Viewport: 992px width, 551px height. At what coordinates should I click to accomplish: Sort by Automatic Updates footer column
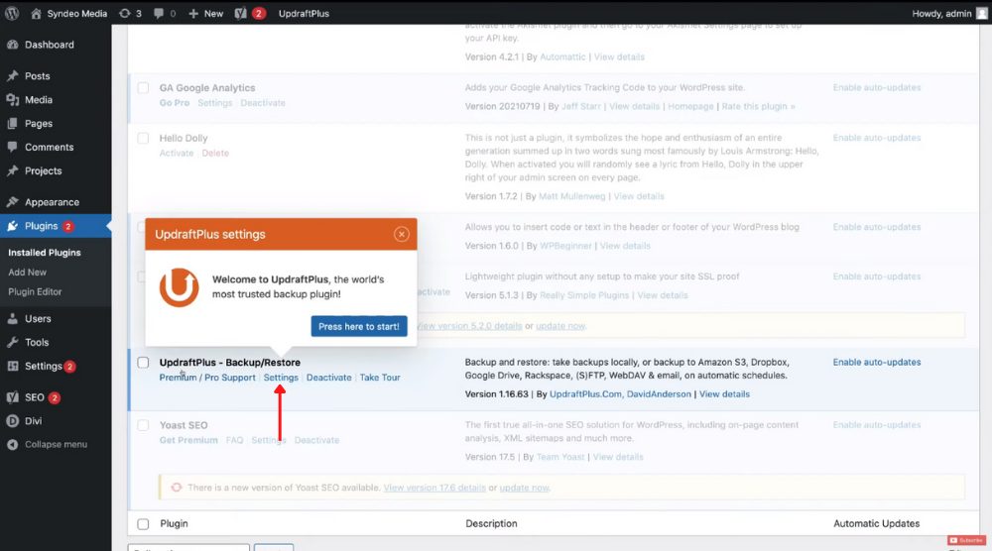coord(877,524)
